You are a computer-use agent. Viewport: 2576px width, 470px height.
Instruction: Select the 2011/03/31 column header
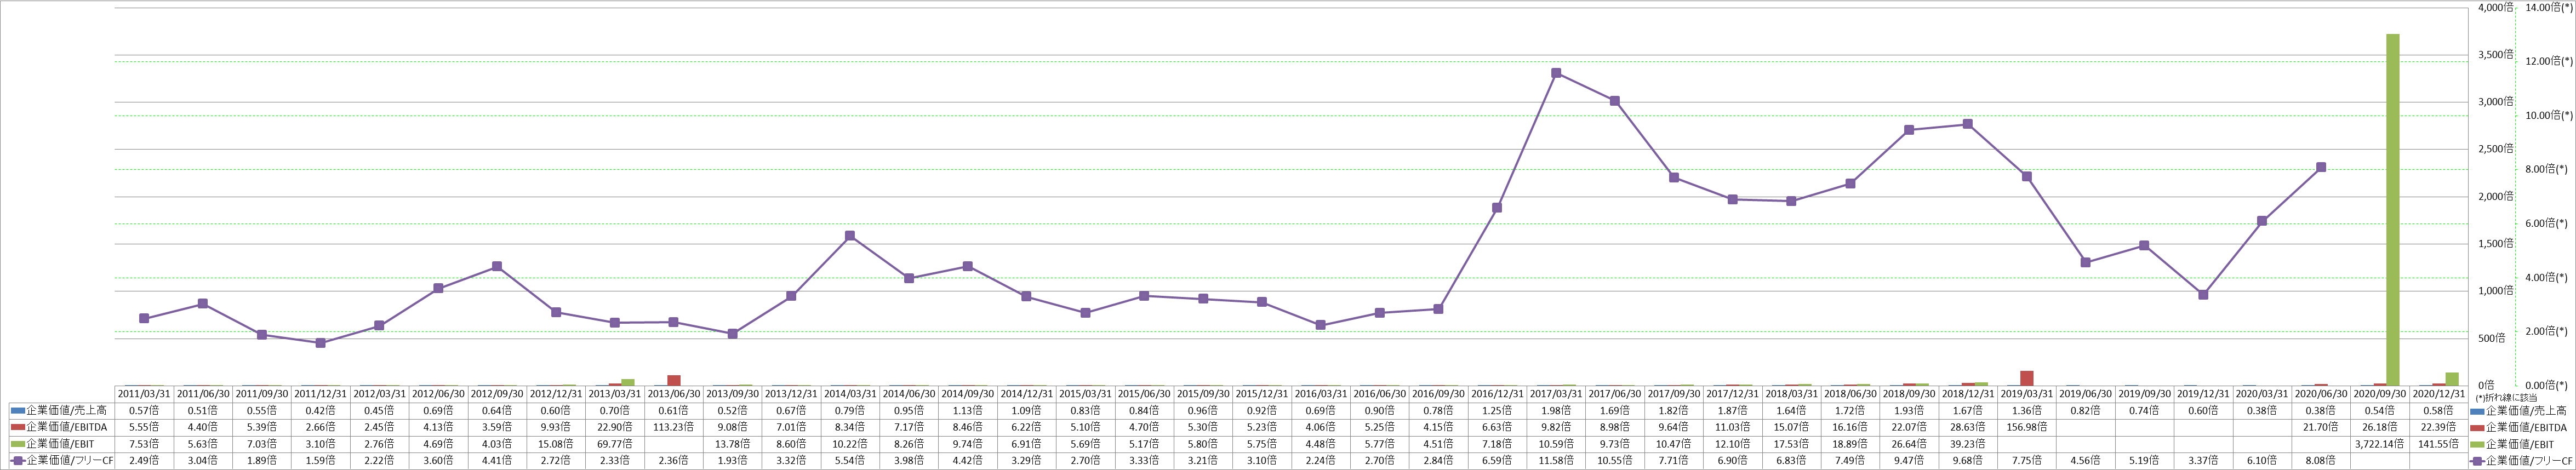144,394
